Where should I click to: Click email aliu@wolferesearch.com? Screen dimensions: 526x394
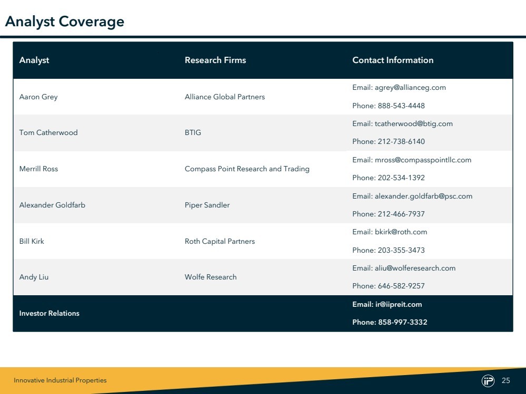coord(415,268)
